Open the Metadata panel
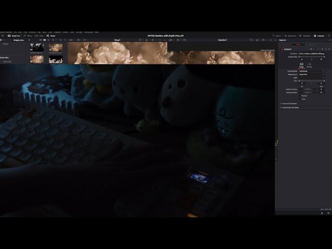Screen dimensions: 332x249 tap(305, 36)
